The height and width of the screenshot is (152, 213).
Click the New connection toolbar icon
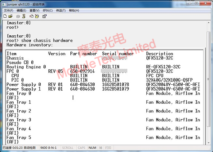[5, 16]
